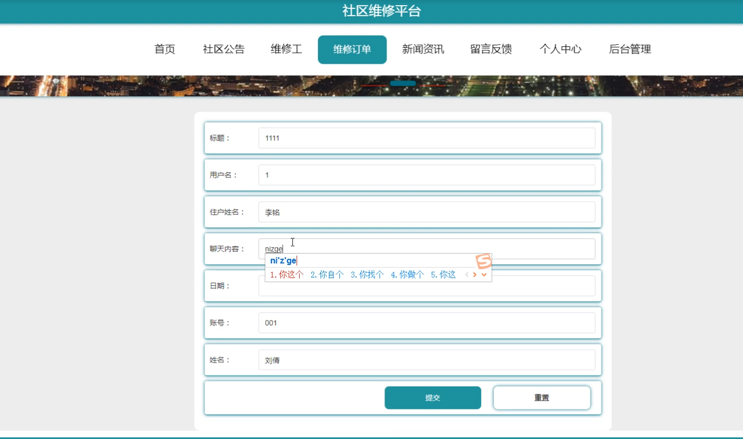Navigate to 个人中心
This screenshot has height=439, width=743.
click(x=560, y=49)
